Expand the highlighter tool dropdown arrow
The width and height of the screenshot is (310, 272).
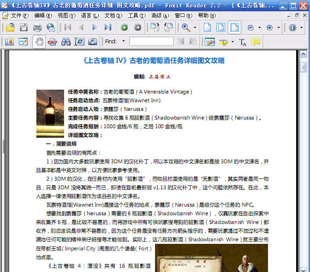pos(232,42)
